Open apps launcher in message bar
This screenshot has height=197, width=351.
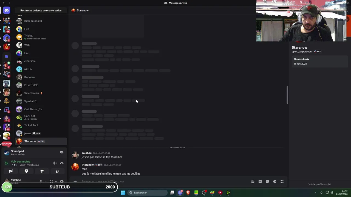click(282, 181)
